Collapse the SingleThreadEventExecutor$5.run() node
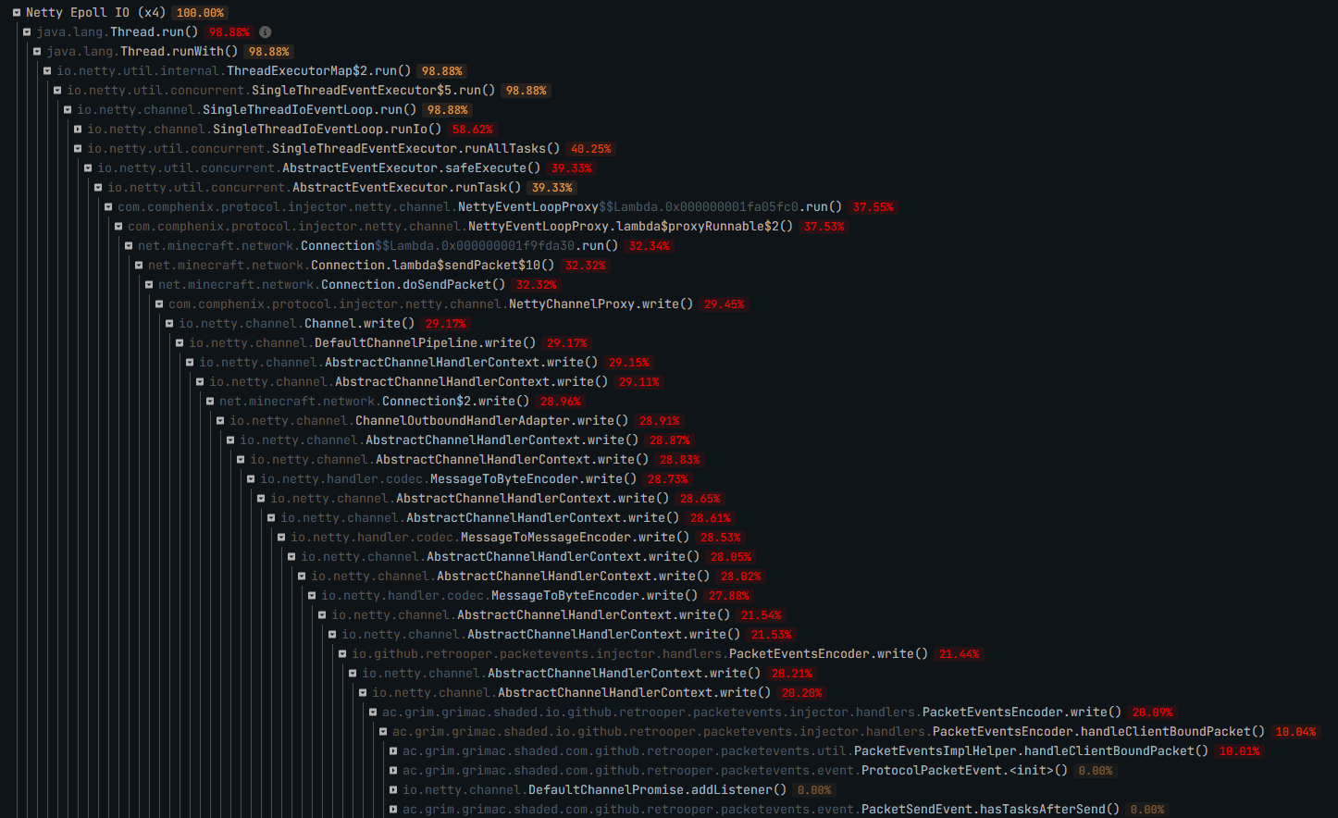 pos(57,91)
